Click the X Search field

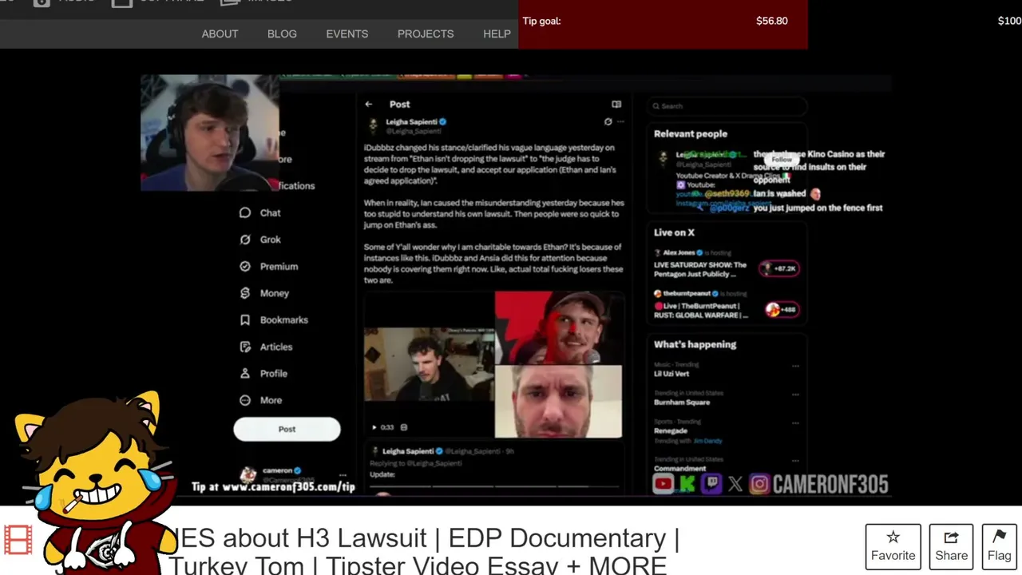pos(727,105)
